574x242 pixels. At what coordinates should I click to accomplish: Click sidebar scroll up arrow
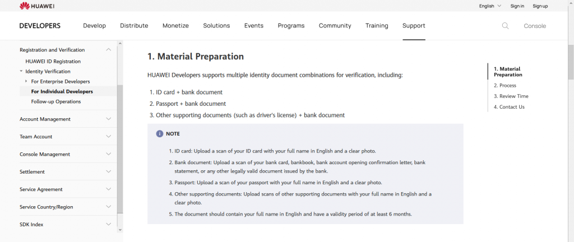click(x=120, y=44)
